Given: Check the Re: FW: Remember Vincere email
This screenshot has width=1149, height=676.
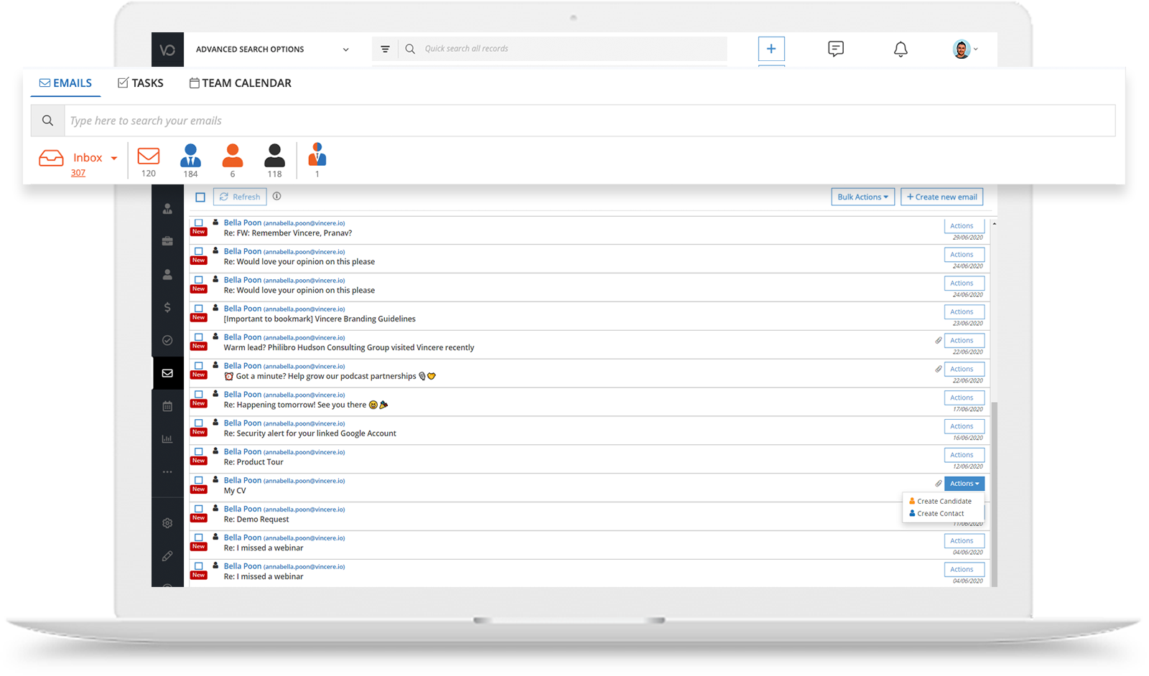Looking at the screenshot, I should 199,223.
